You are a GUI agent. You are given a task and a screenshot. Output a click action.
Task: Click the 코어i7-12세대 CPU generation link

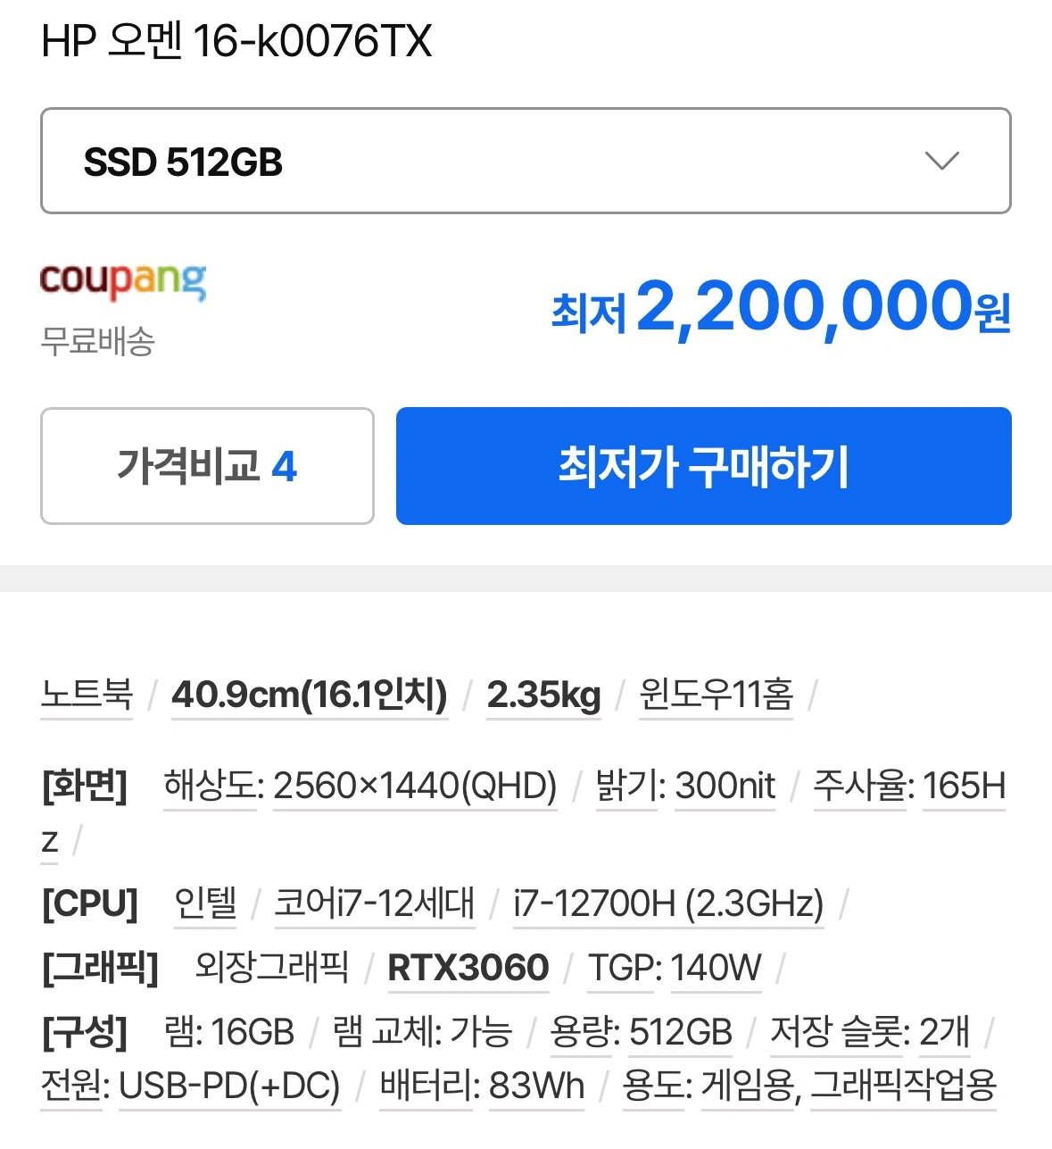(375, 903)
